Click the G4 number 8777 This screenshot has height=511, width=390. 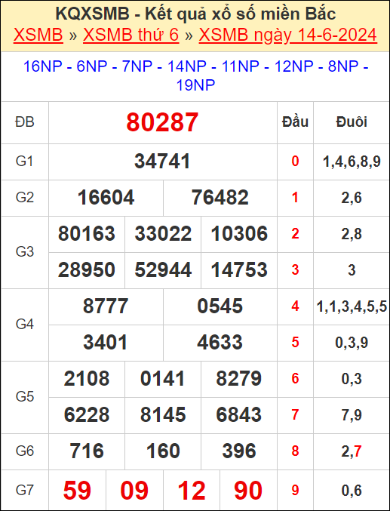(x=106, y=306)
